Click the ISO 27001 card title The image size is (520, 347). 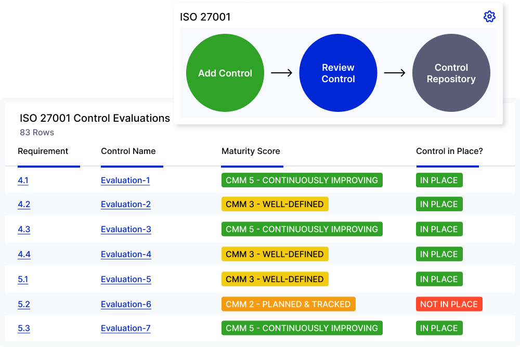(x=205, y=17)
